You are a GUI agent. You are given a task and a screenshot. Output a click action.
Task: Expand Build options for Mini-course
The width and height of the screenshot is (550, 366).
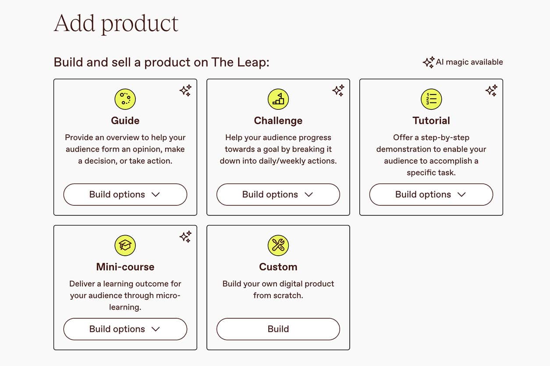125,329
